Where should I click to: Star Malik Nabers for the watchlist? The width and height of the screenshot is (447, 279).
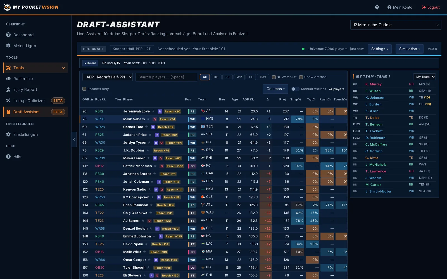click(148, 119)
